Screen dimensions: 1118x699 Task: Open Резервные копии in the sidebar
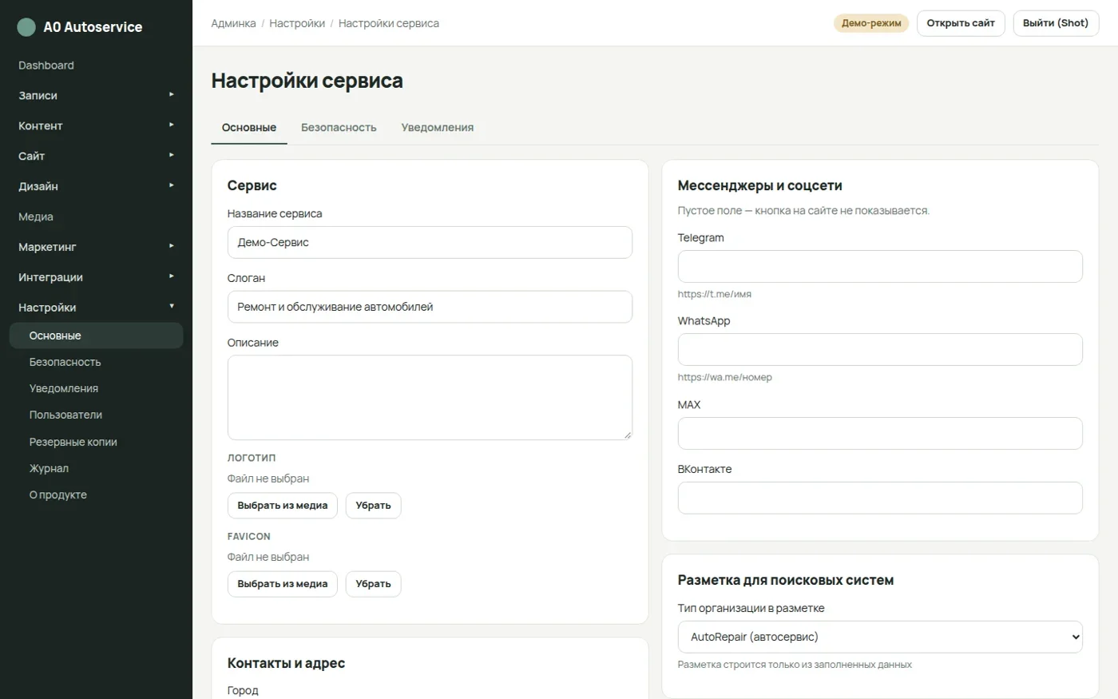[96, 442]
